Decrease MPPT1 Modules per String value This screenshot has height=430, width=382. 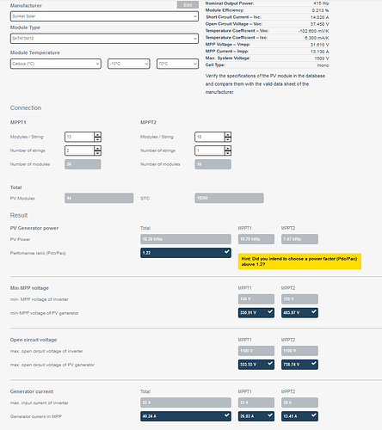click(x=97, y=139)
